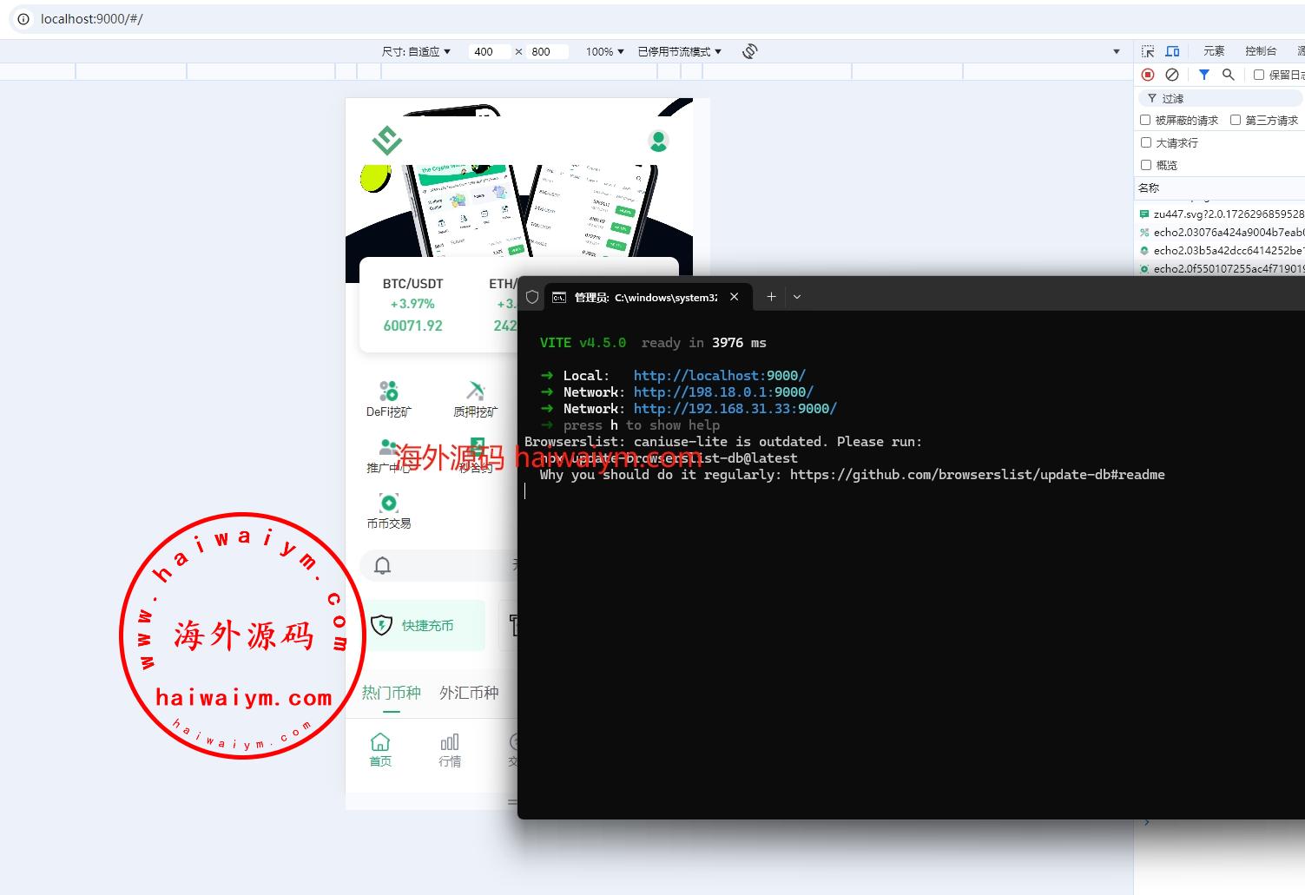Viewport: 1305px width, 895px height.
Task: Enable the 被屏蔽的请求 checkbox
Action: [1145, 120]
